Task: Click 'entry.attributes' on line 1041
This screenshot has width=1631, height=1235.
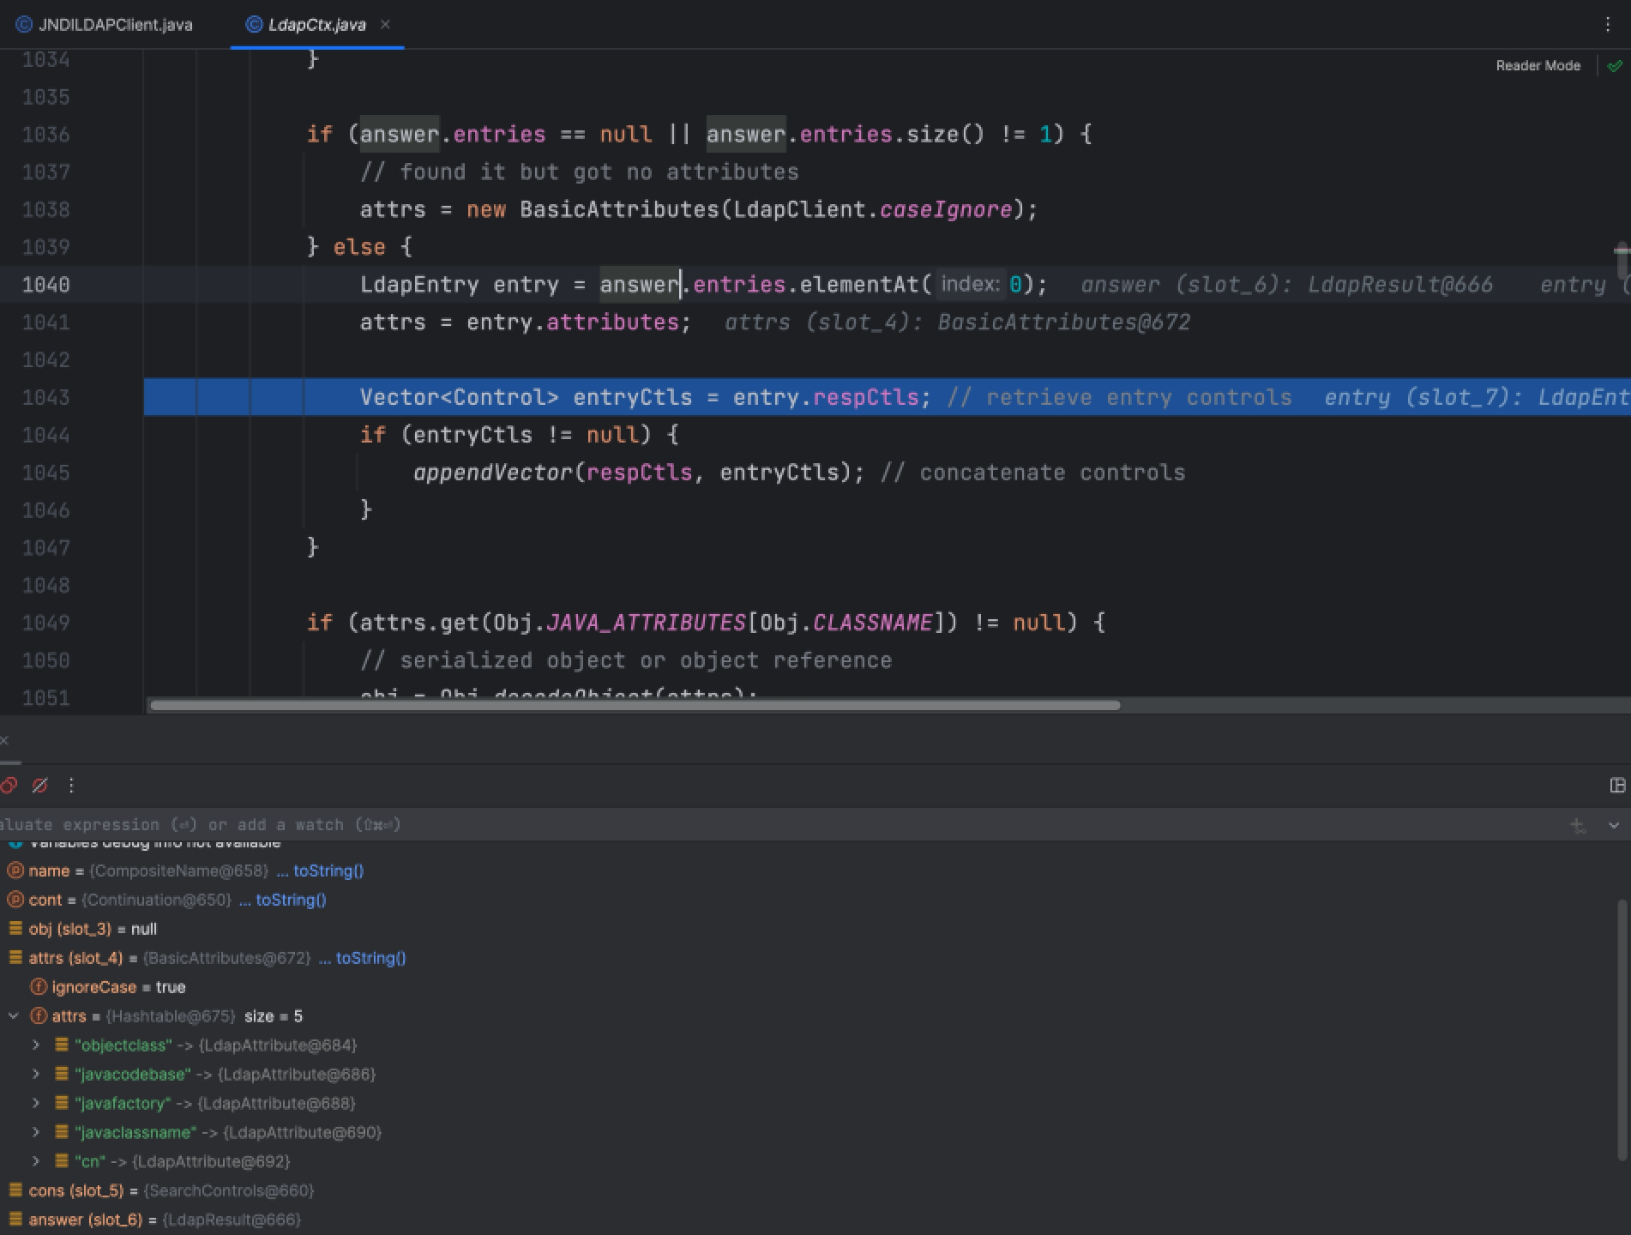Action: click(573, 322)
